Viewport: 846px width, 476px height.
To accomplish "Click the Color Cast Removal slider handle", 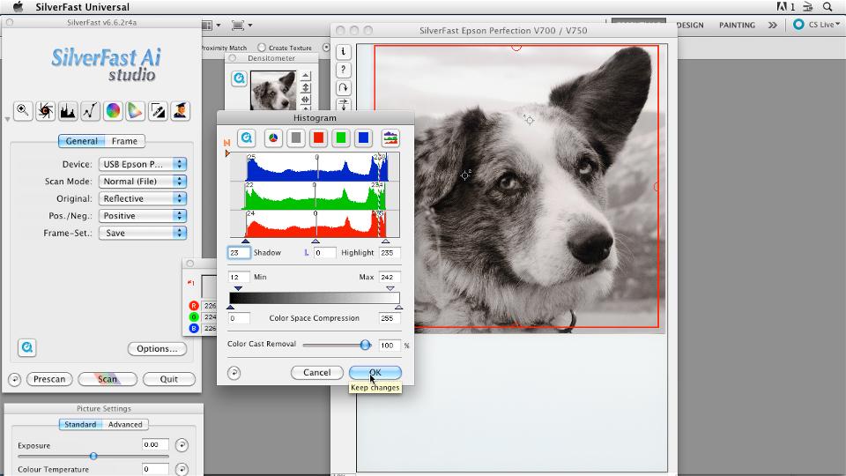I will pos(365,345).
